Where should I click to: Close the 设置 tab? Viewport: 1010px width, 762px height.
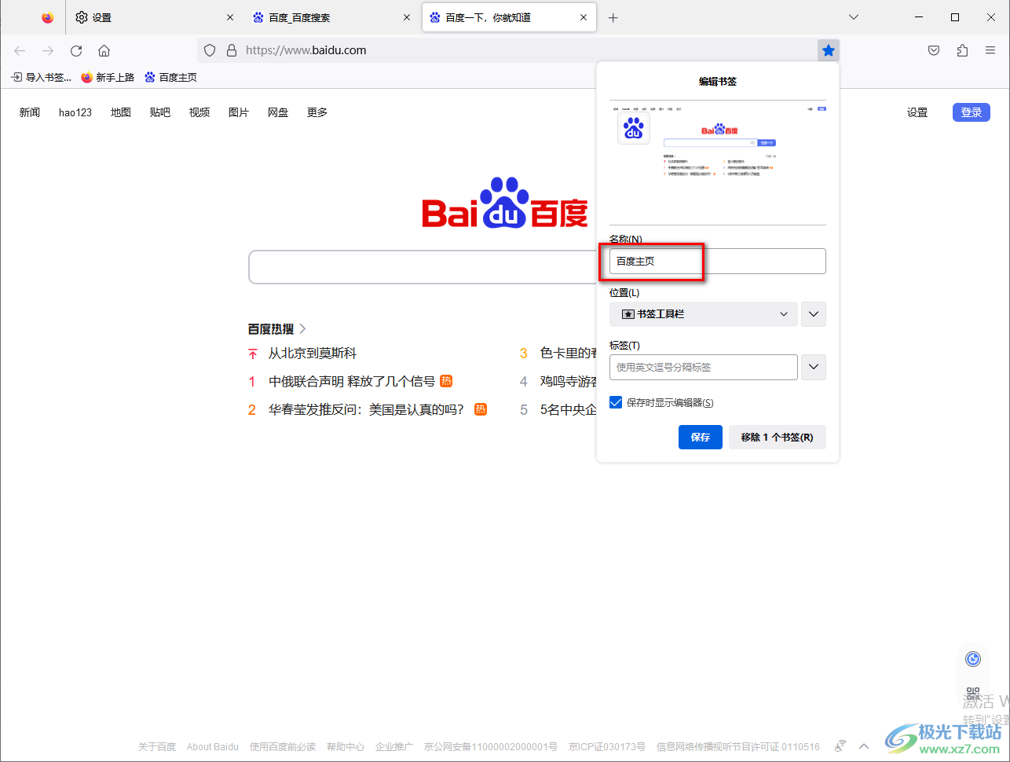(x=230, y=17)
